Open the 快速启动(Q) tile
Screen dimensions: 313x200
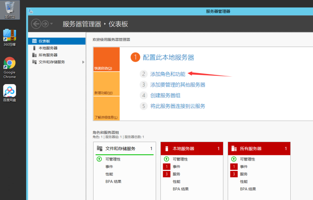(x=106, y=59)
